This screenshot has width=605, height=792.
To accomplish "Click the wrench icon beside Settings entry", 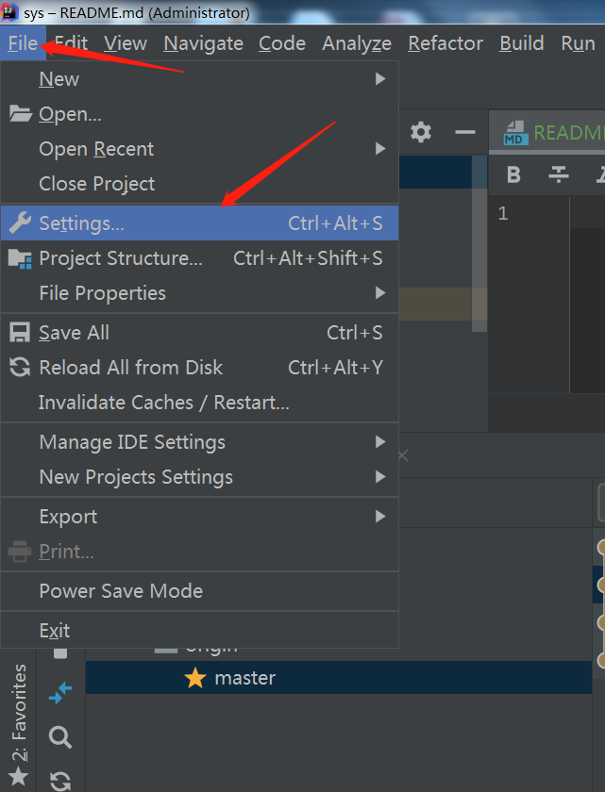I will tap(19, 223).
